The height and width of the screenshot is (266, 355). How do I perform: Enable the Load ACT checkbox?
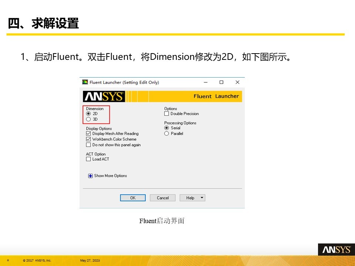click(x=88, y=159)
